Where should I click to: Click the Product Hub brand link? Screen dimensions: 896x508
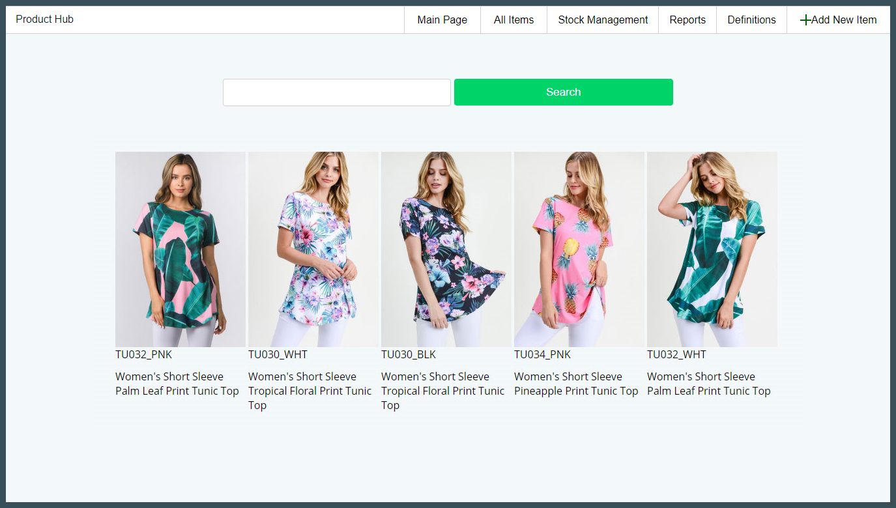[x=44, y=20]
